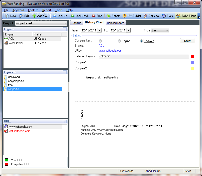Click the Optimize target icon

click(145, 16)
